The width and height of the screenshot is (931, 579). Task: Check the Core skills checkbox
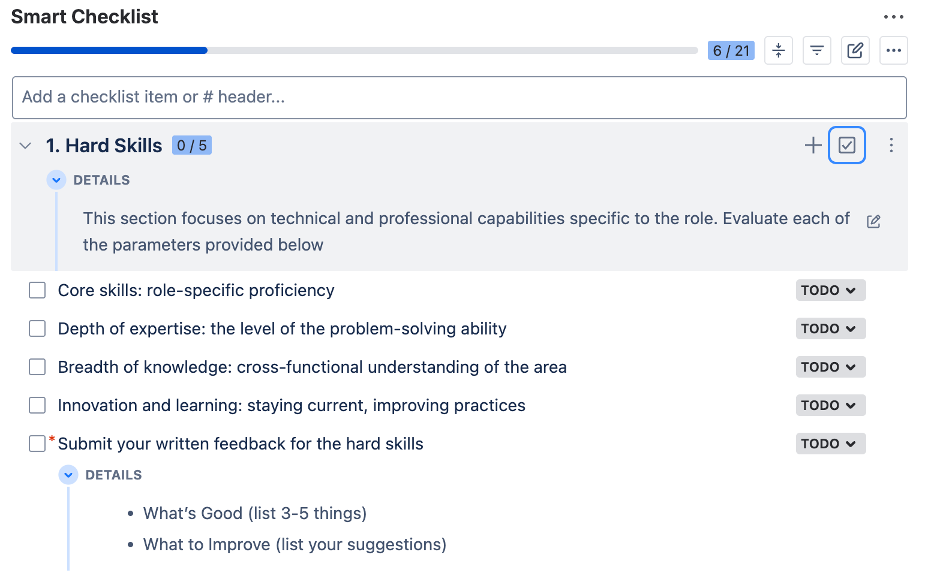click(37, 290)
